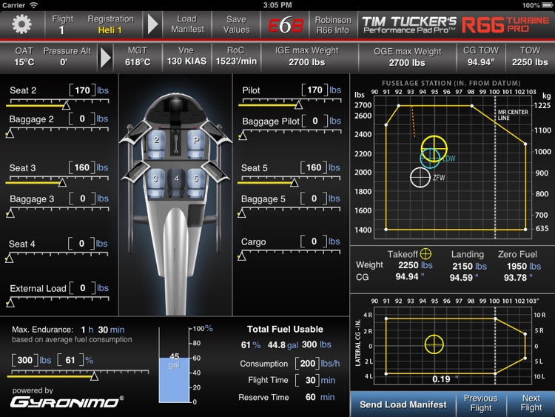Screen dimensions: 555x417
Task: Tap yellow takeoff weight CG marker
Action: click(x=434, y=148)
